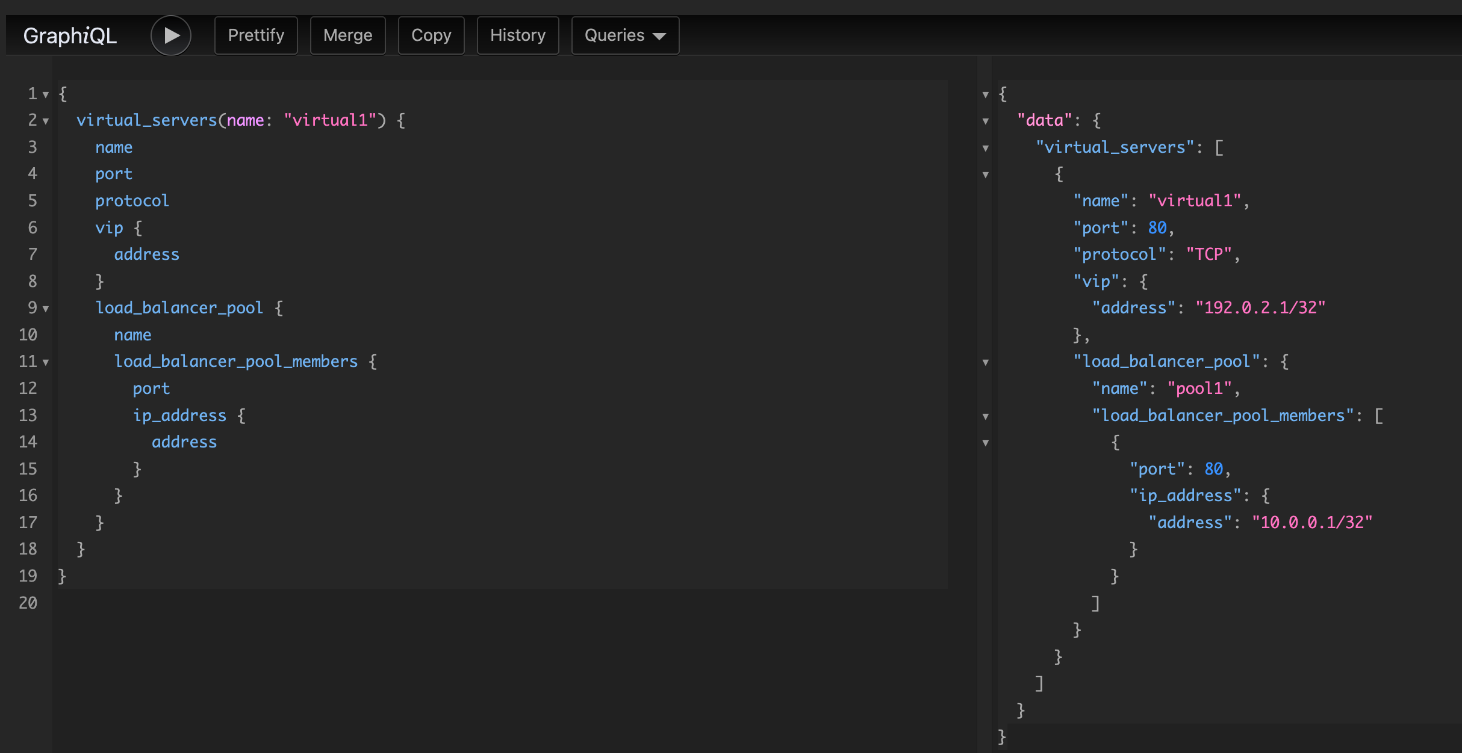Viewport: 1462px width, 753px height.
Task: Fold load_balancer_pool block on line 9
Action: (46, 309)
